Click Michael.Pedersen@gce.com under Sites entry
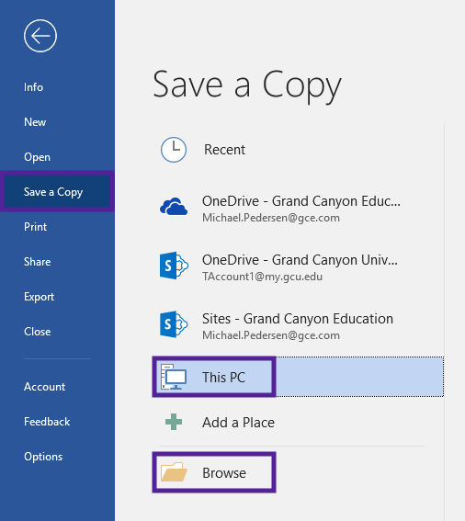The image size is (465, 521). pos(271,335)
